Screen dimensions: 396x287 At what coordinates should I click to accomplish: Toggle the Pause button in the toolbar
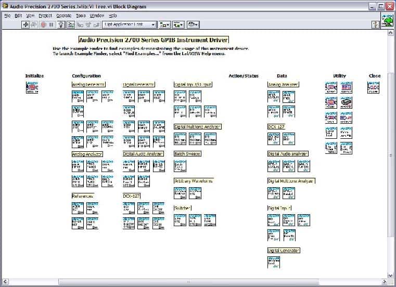coord(52,24)
